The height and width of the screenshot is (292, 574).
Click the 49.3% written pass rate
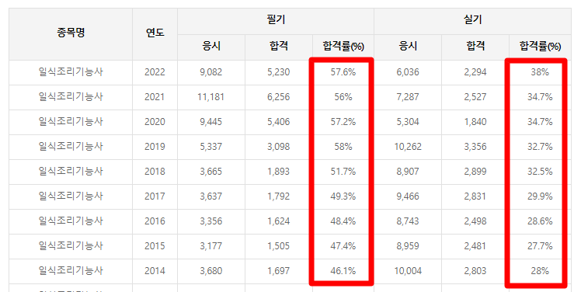(343, 196)
